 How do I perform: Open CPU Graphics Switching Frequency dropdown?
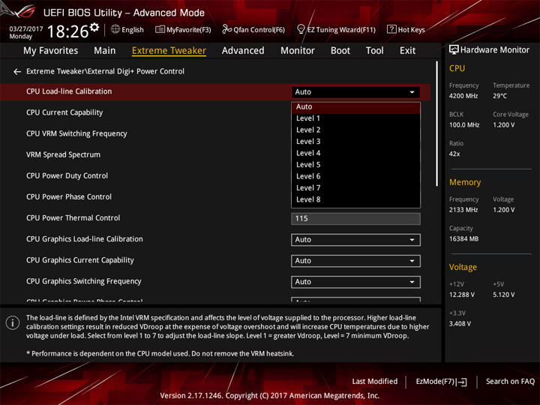(x=355, y=282)
